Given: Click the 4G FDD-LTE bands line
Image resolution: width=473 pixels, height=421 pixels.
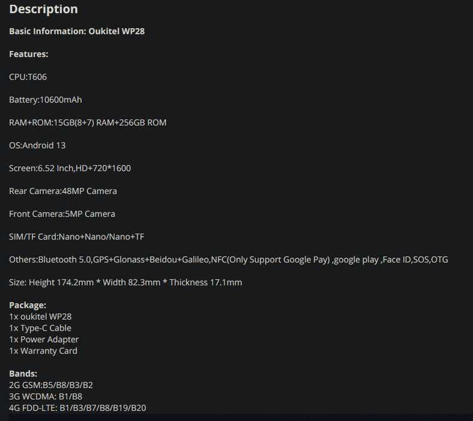Looking at the screenshot, I should (77, 408).
